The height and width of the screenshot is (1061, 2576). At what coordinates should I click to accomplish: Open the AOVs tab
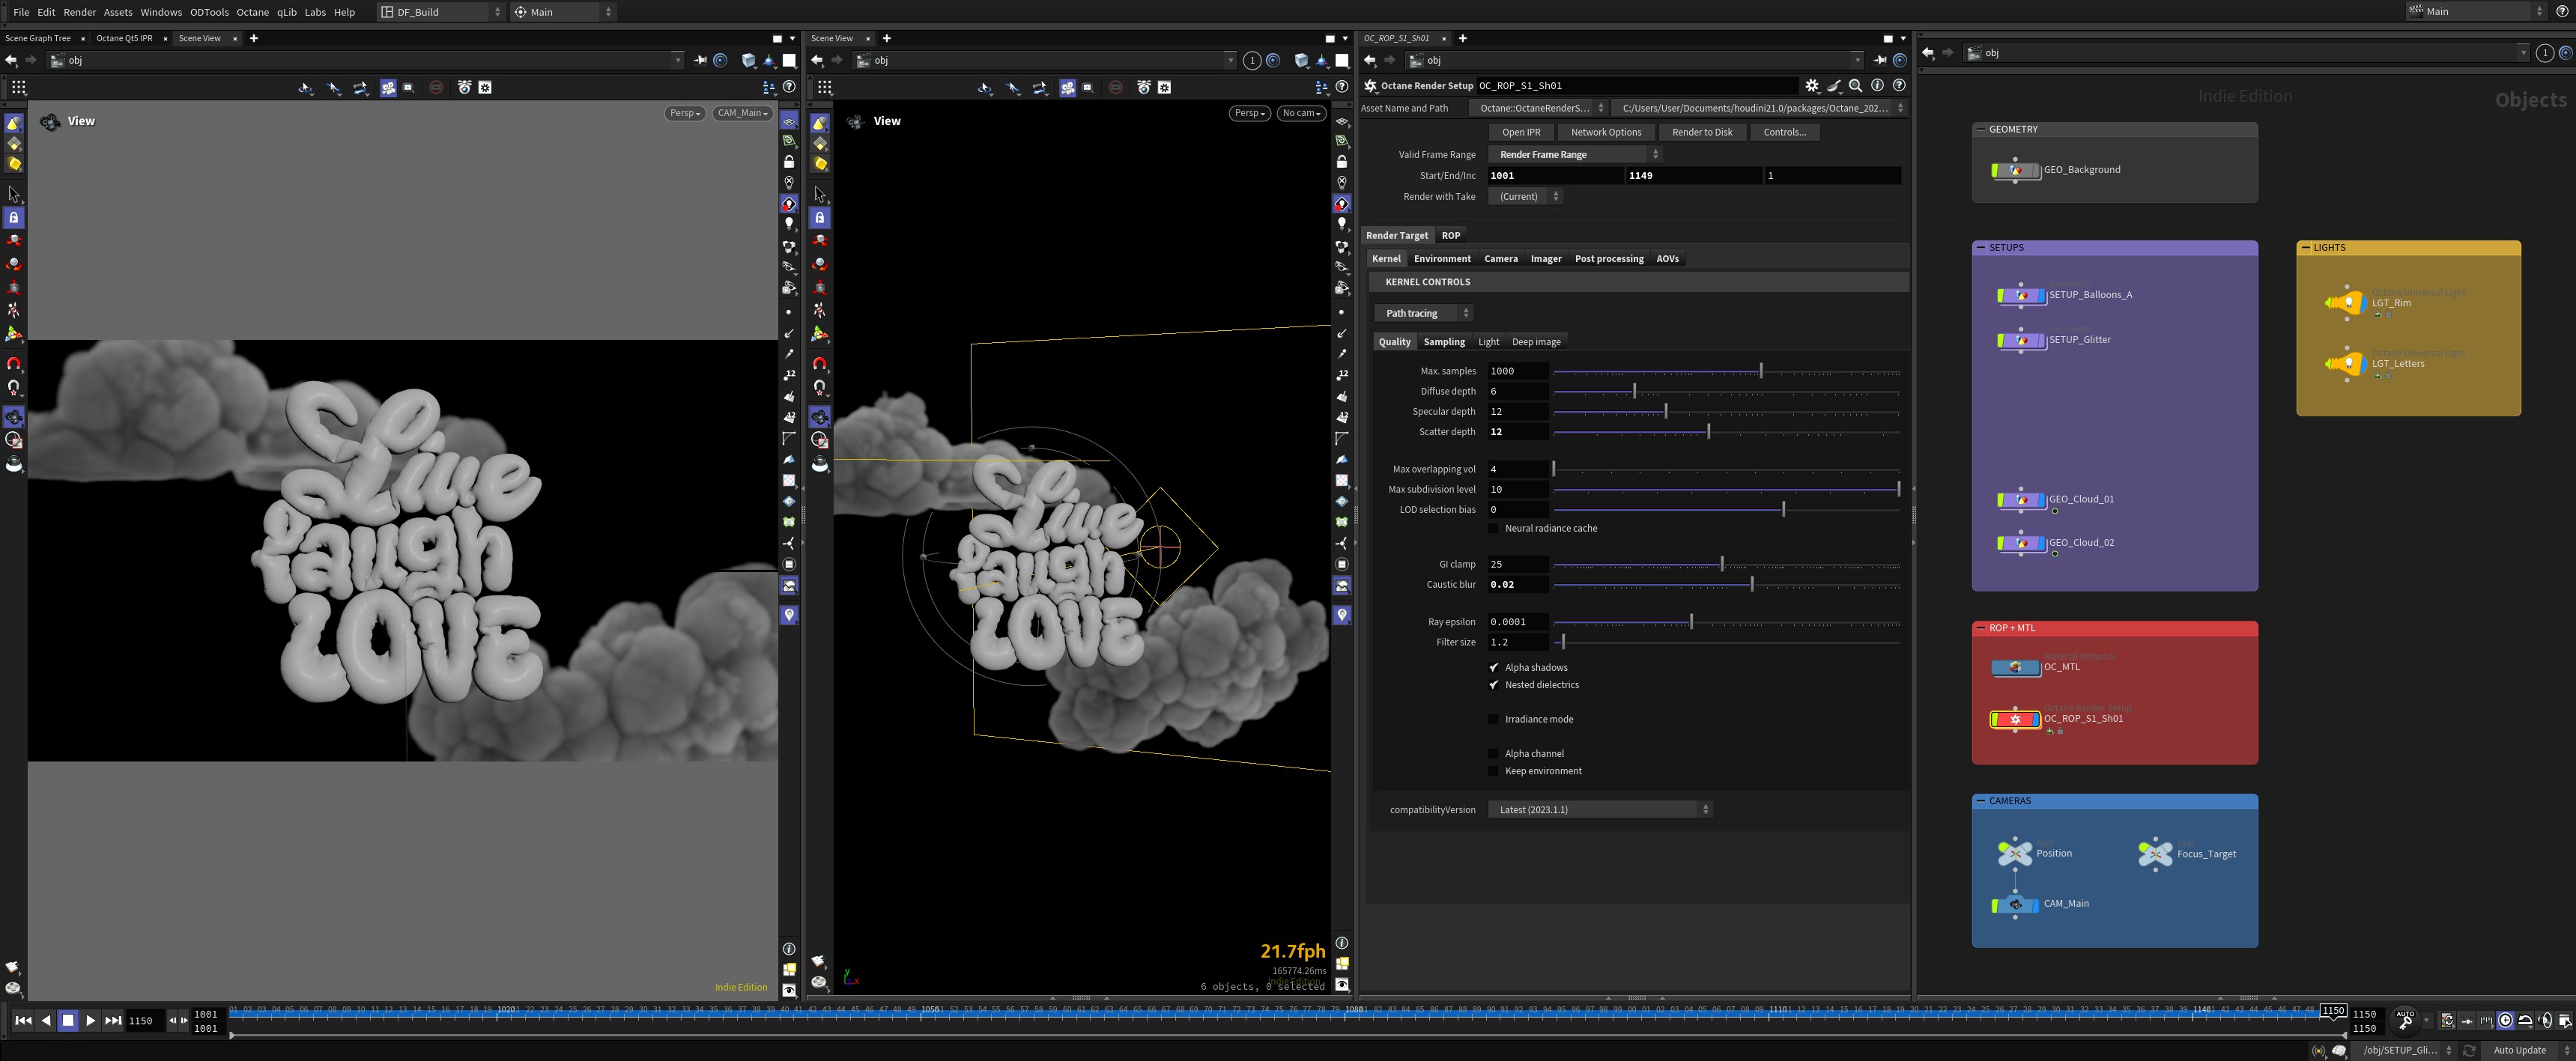point(1667,259)
